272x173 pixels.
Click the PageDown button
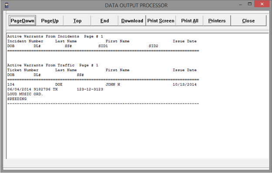[x=22, y=21]
